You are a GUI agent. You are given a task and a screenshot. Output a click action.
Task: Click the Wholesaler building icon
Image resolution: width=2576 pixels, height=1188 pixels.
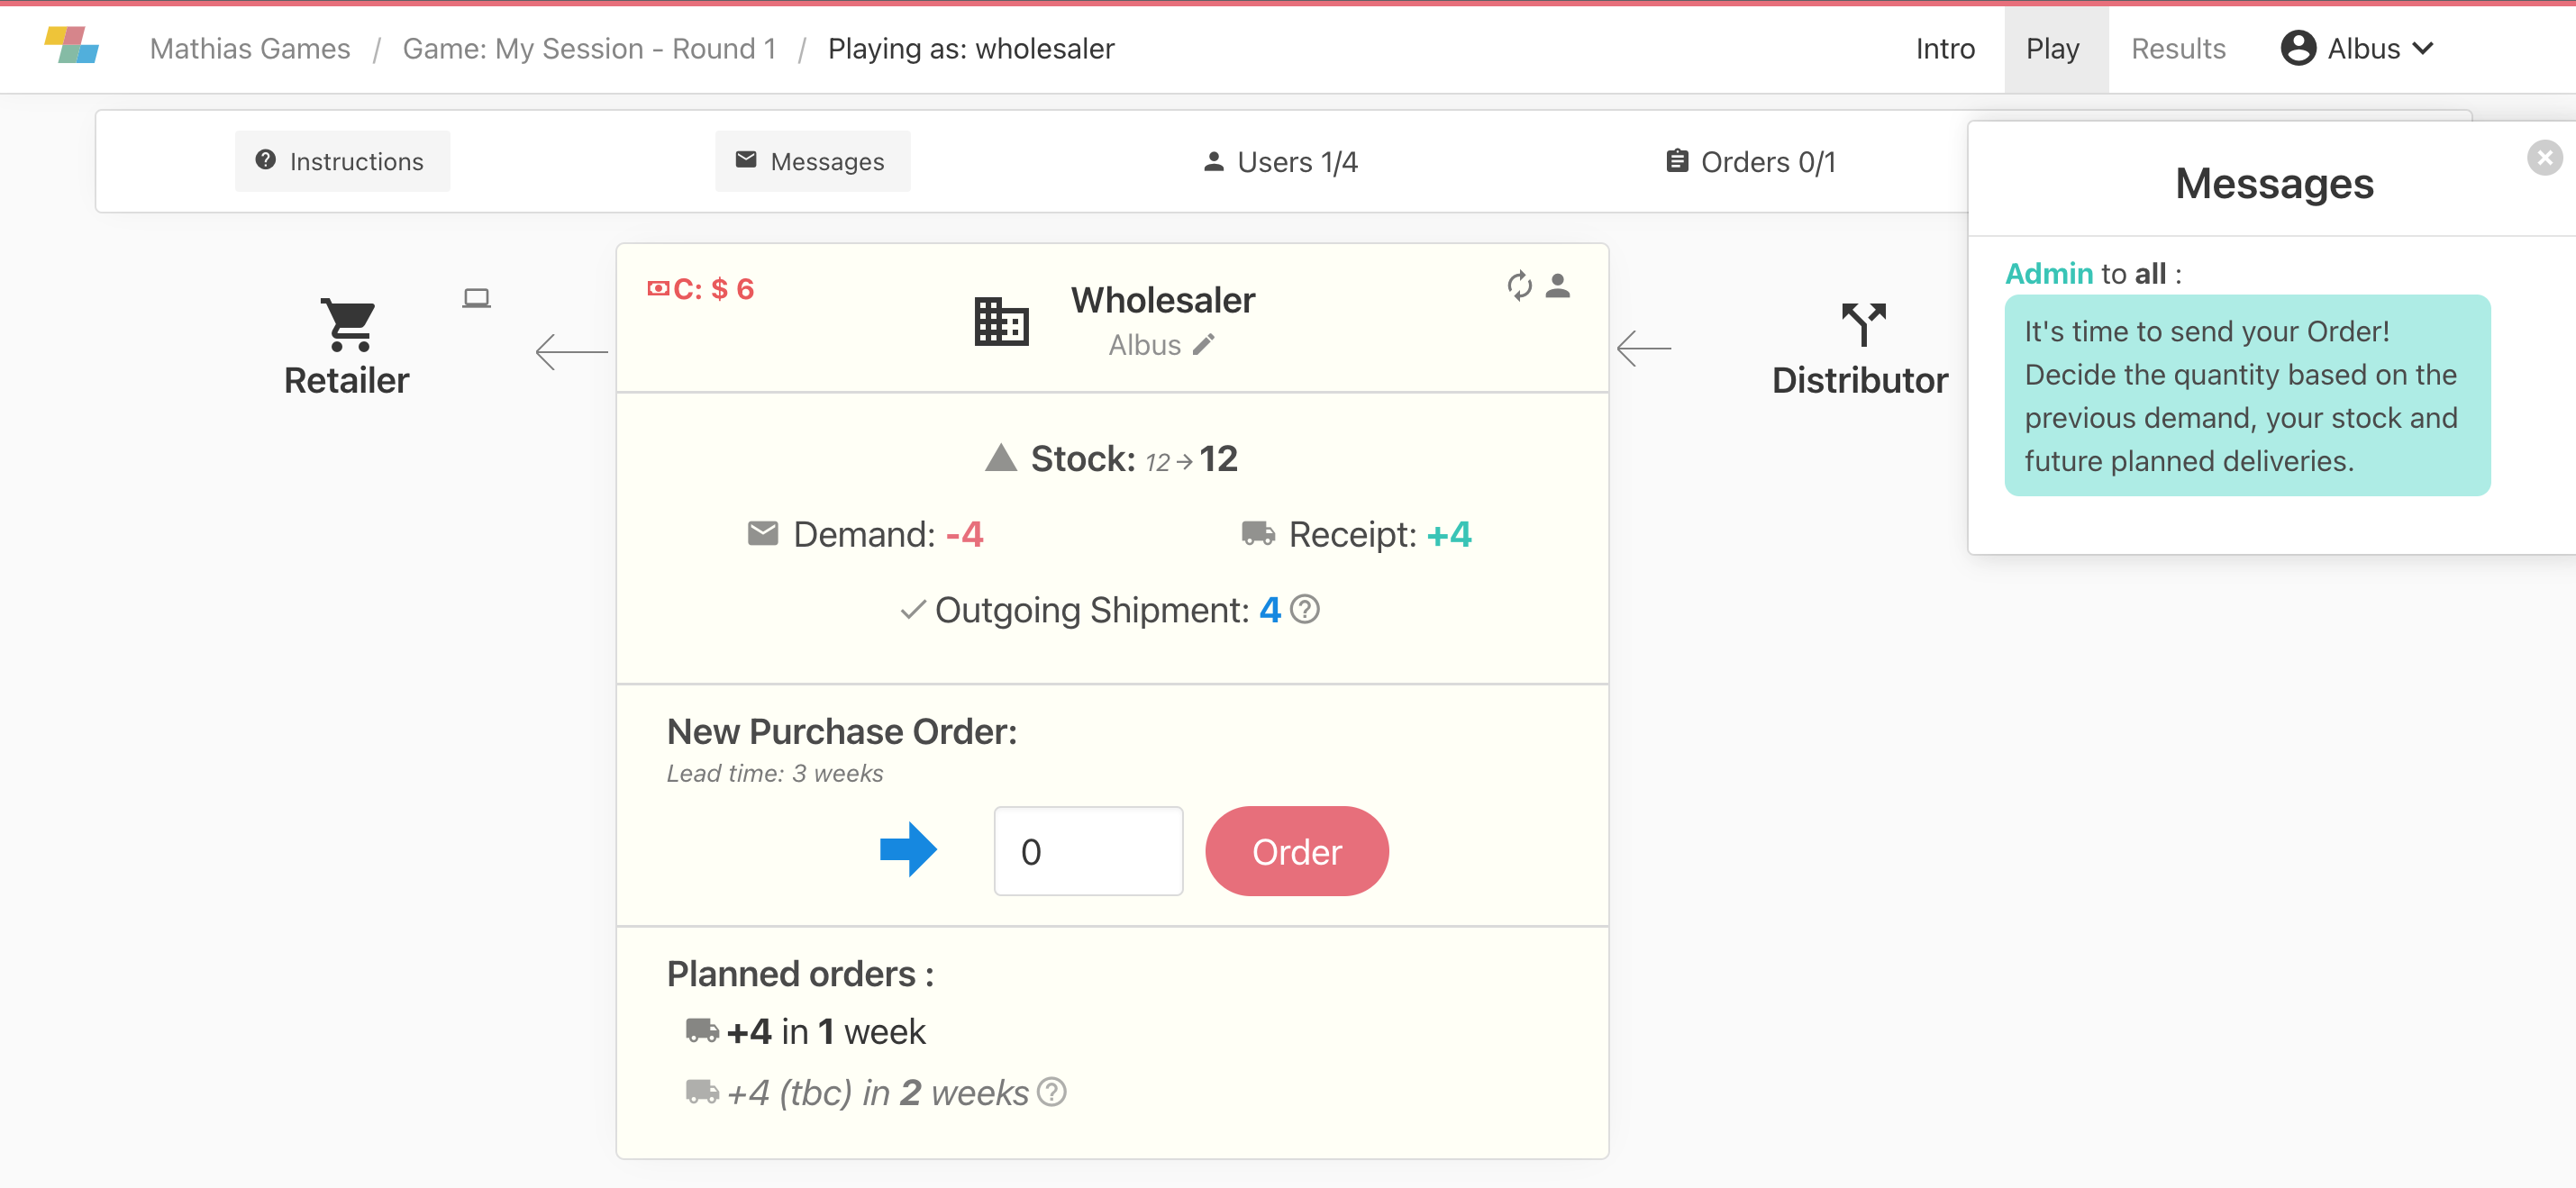point(1000,321)
